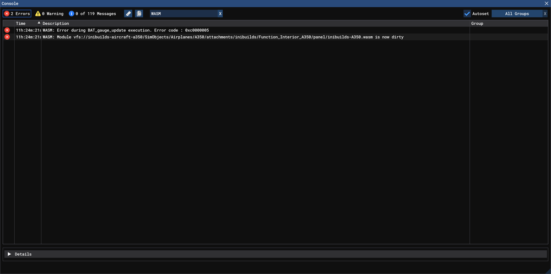This screenshot has height=274, width=551.
Task: Reset All Groups filter using its X
Action: 545,14
